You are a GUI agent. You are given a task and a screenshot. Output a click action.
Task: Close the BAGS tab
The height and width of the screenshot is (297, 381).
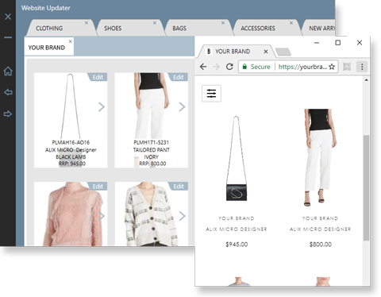pyautogui.click(x=223, y=23)
